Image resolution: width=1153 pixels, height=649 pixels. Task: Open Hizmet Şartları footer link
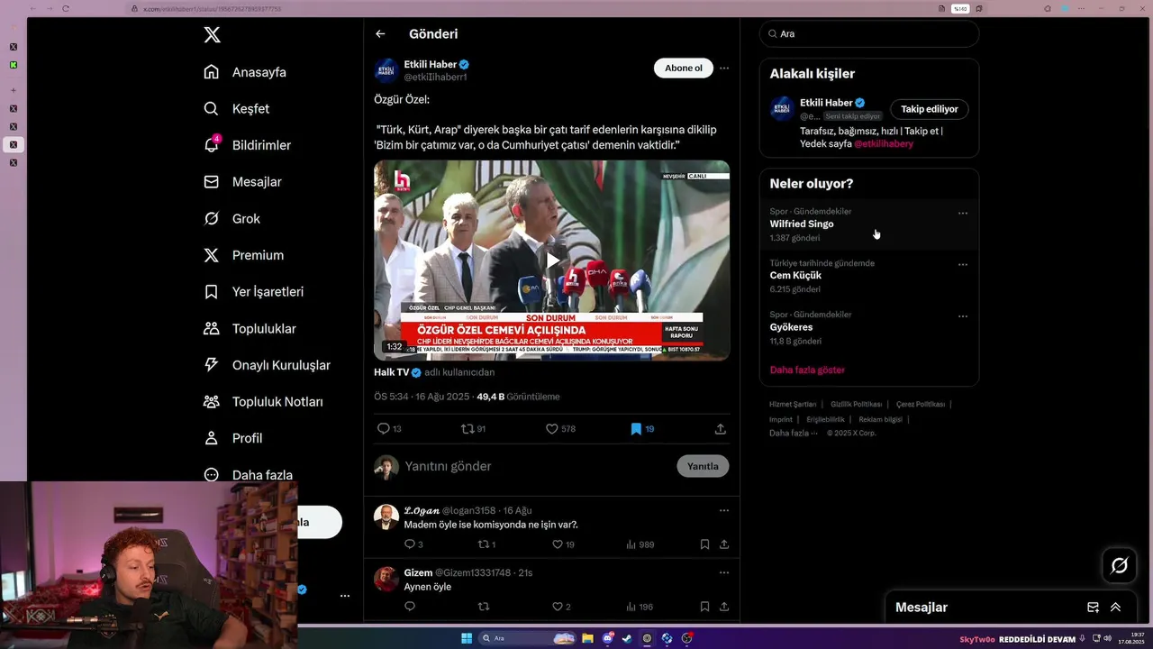tap(793, 405)
